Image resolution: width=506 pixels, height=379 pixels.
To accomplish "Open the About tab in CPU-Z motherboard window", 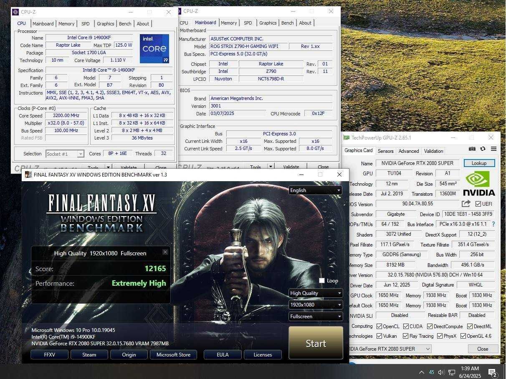I will click(x=305, y=23).
